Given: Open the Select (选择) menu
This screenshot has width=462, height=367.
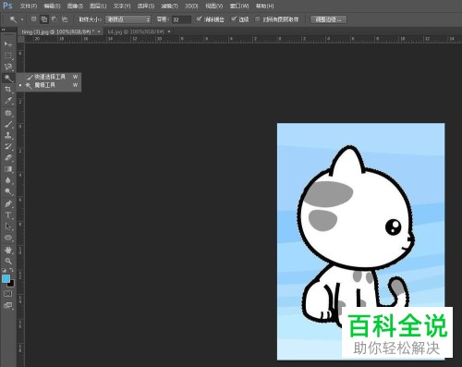Looking at the screenshot, I should (145, 6).
